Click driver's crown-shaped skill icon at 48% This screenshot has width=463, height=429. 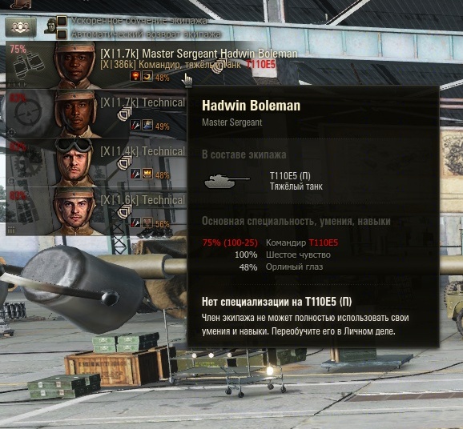pyautogui.click(x=147, y=174)
